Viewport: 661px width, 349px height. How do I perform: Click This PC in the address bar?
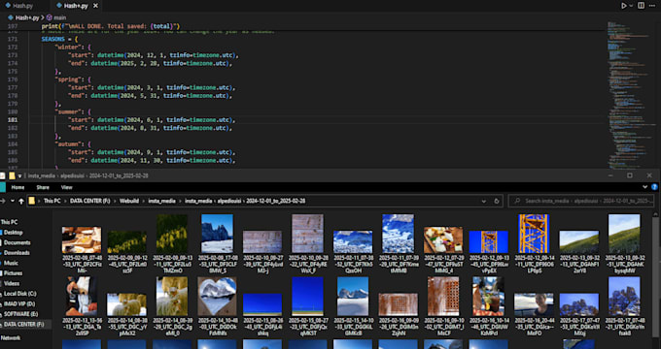pyautogui.click(x=52, y=201)
